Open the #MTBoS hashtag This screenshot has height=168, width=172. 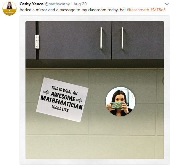tap(158, 10)
